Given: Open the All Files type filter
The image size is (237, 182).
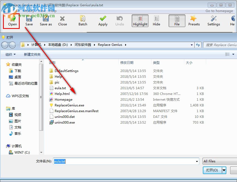Looking at the screenshot, I should pos(220,161).
